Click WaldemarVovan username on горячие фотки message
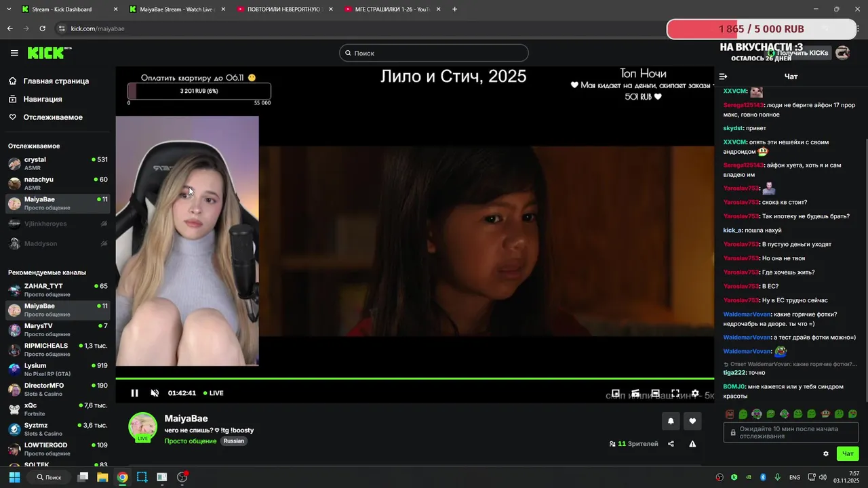 click(x=747, y=314)
